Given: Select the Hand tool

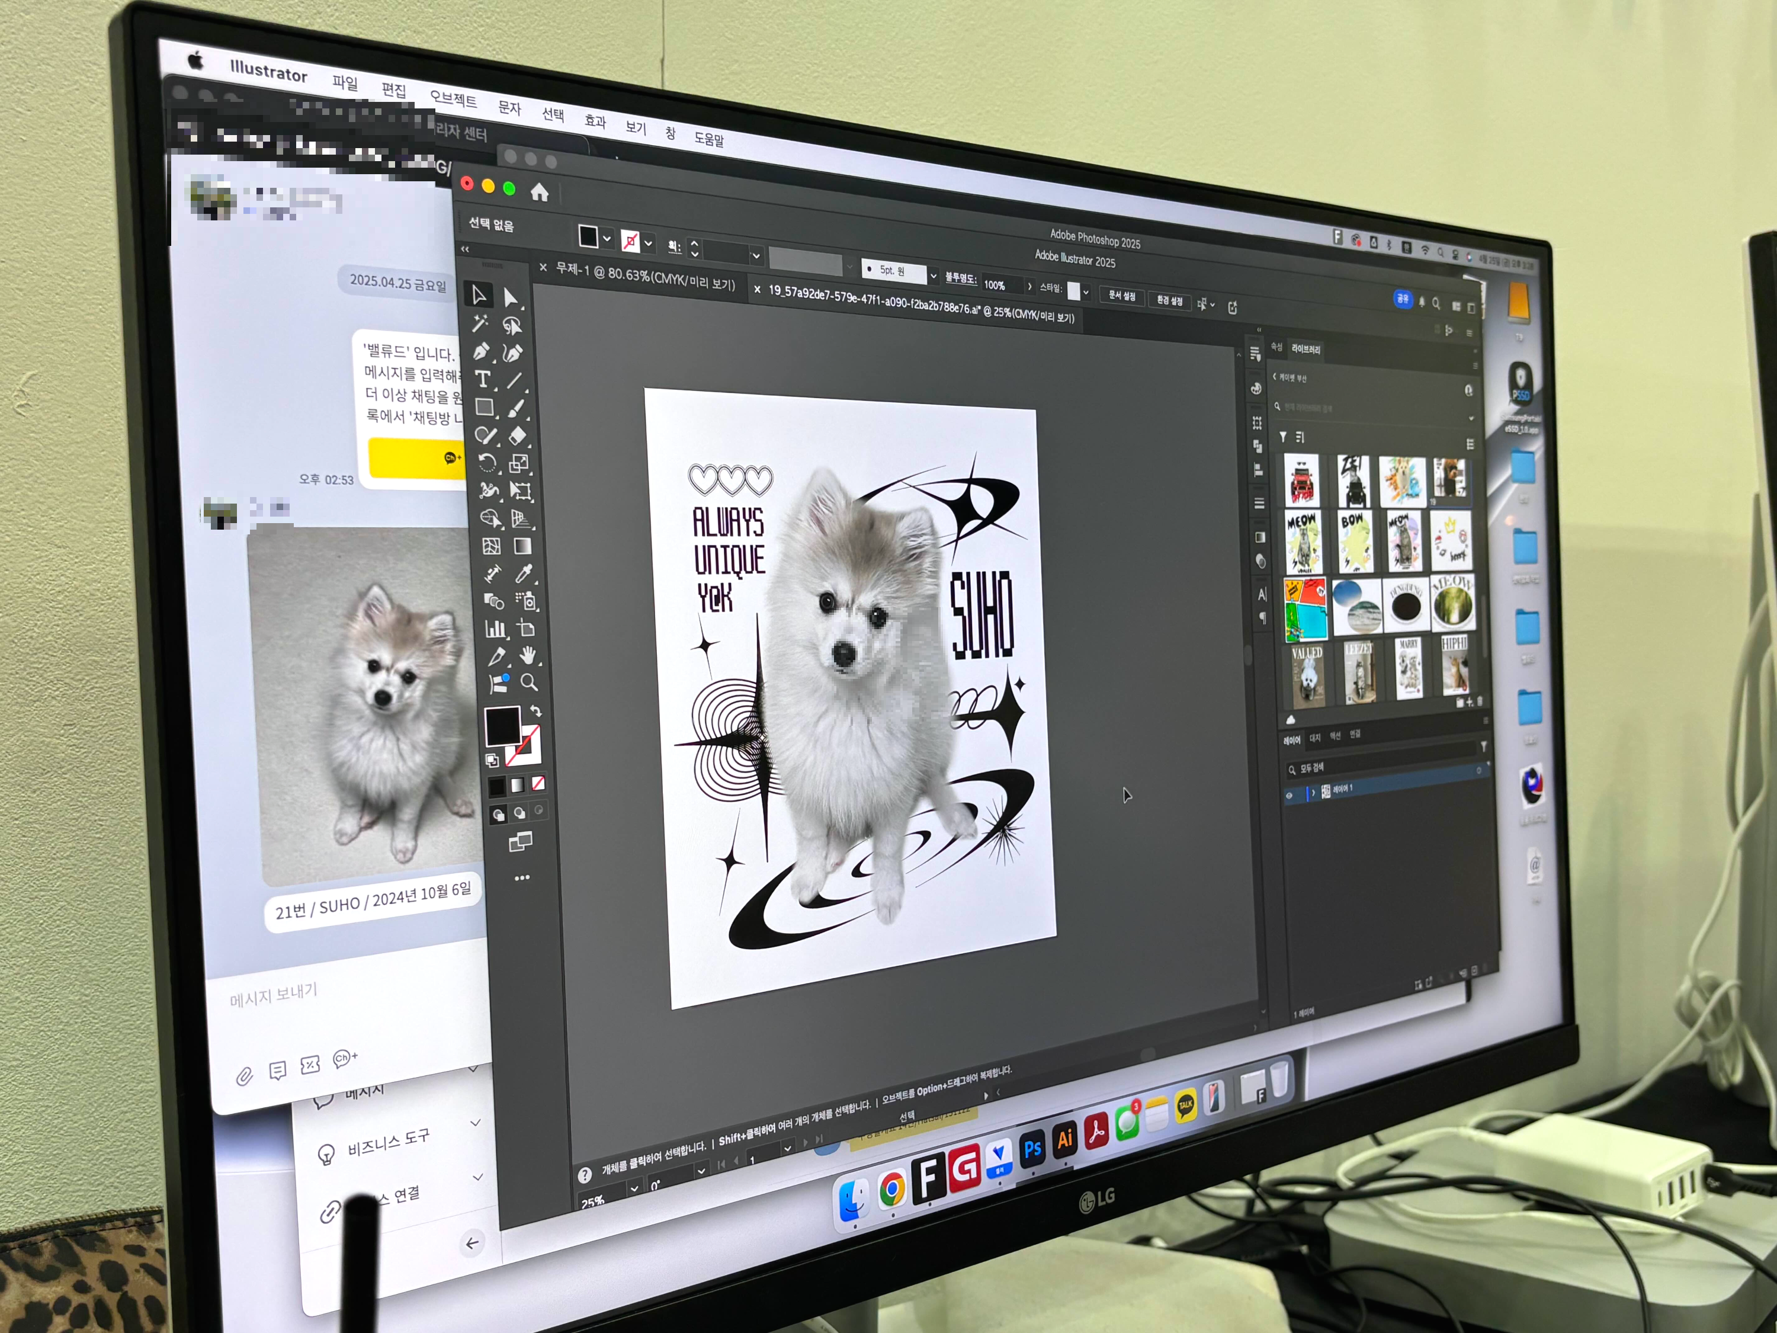Looking at the screenshot, I should click(x=528, y=655).
